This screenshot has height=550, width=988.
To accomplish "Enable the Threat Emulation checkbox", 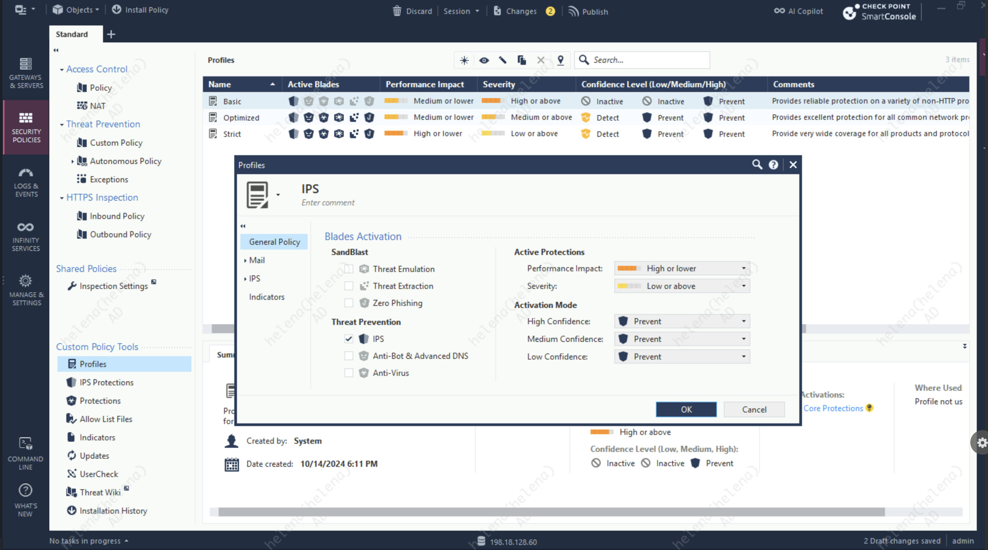I will pyautogui.click(x=348, y=269).
